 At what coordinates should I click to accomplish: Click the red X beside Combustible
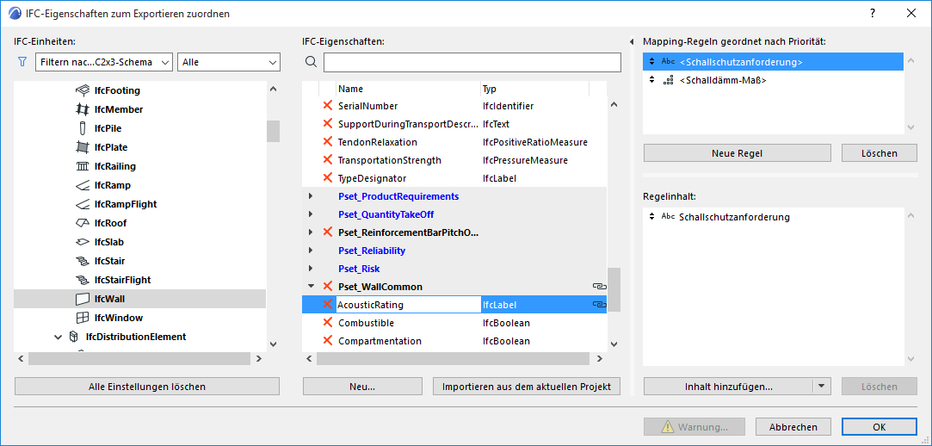click(328, 323)
